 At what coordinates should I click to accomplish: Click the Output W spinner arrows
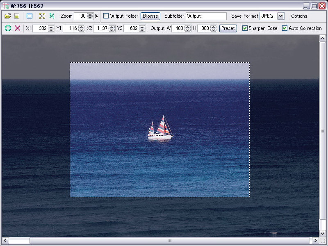[188, 28]
